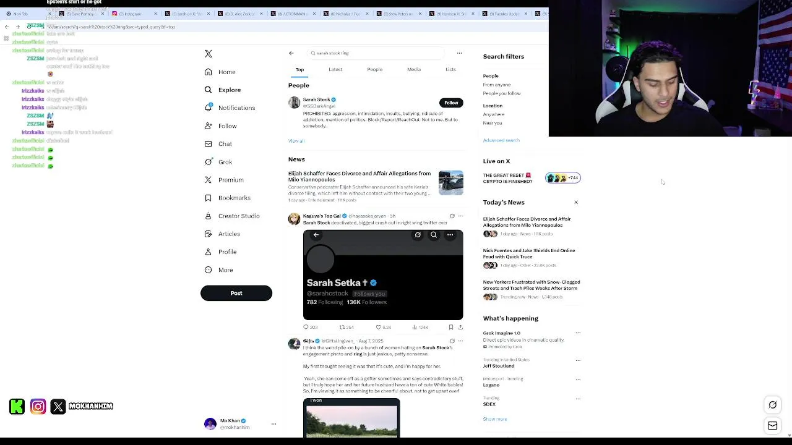792x445 pixels.
Task: Open the floating Messages button at bottom right
Action: (x=773, y=426)
